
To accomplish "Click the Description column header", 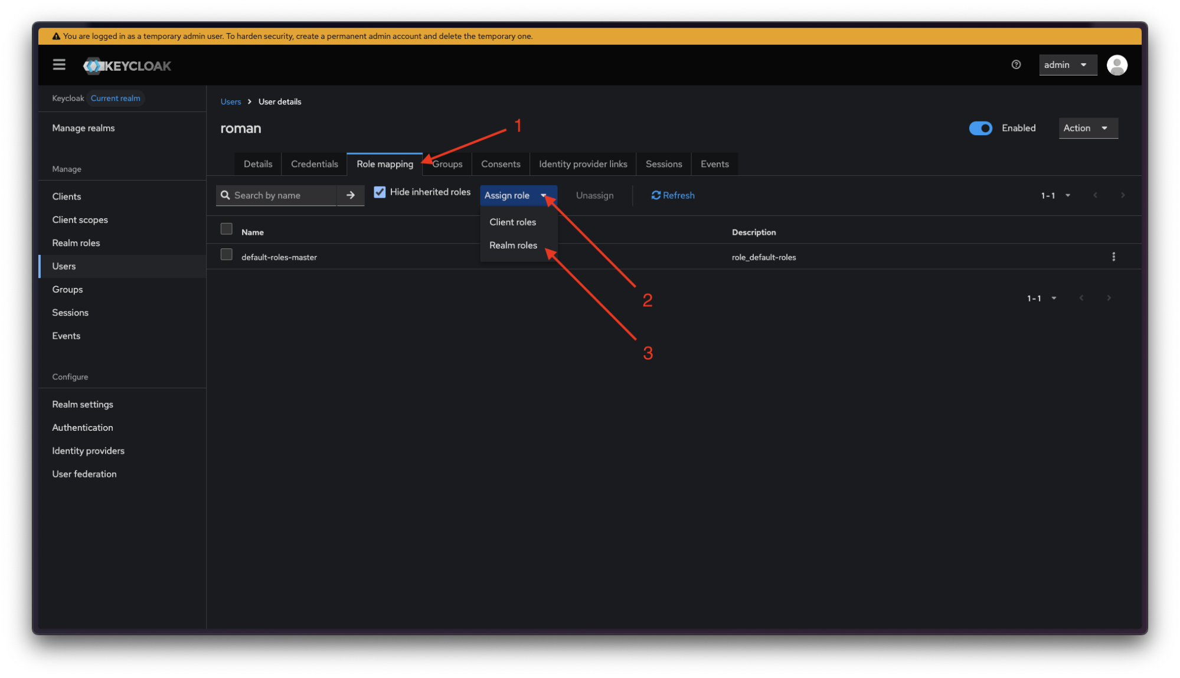I will (x=754, y=232).
